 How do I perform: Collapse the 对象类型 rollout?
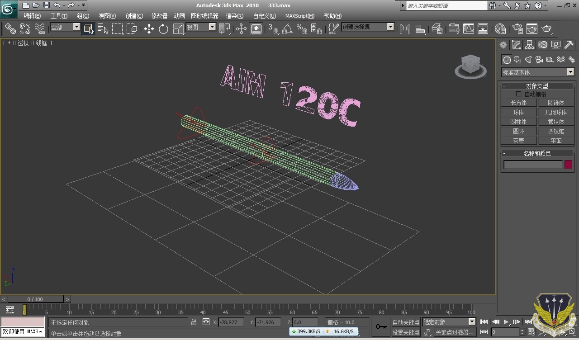(x=537, y=86)
